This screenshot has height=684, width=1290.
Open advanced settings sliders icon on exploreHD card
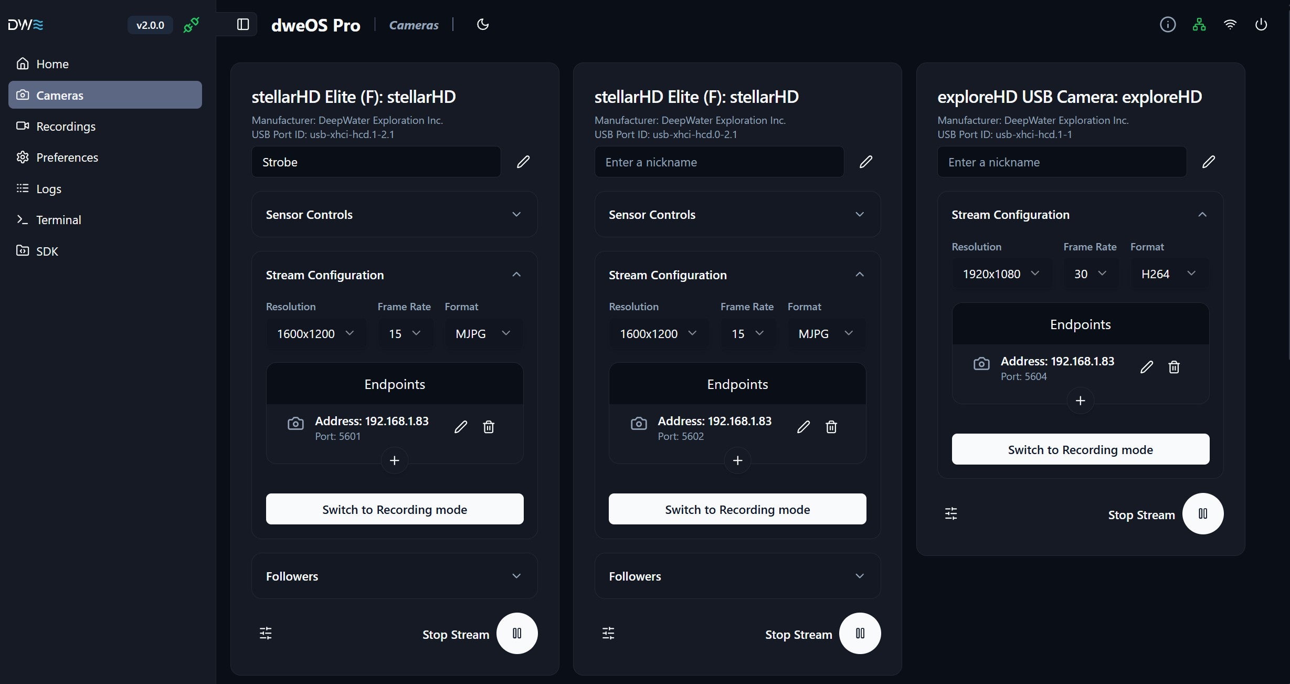click(x=950, y=513)
